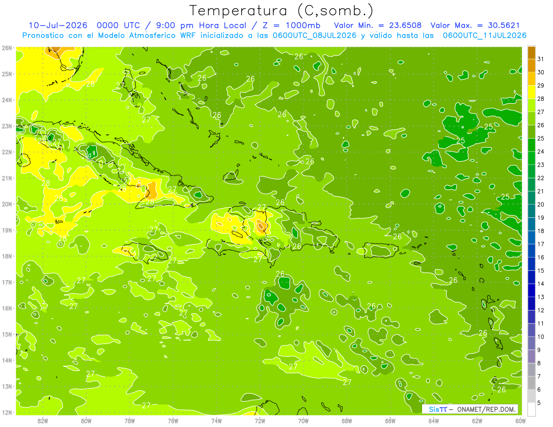Click the 22N latitude axis label
553x427 pixels.
tap(7, 152)
